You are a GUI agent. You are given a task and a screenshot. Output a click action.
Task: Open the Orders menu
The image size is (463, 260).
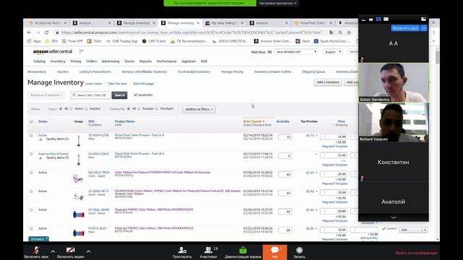coord(92,61)
